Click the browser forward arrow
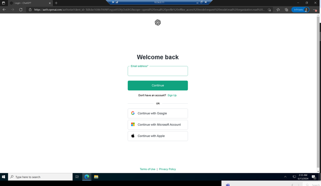This screenshot has height=186, width=321. coord(12,10)
